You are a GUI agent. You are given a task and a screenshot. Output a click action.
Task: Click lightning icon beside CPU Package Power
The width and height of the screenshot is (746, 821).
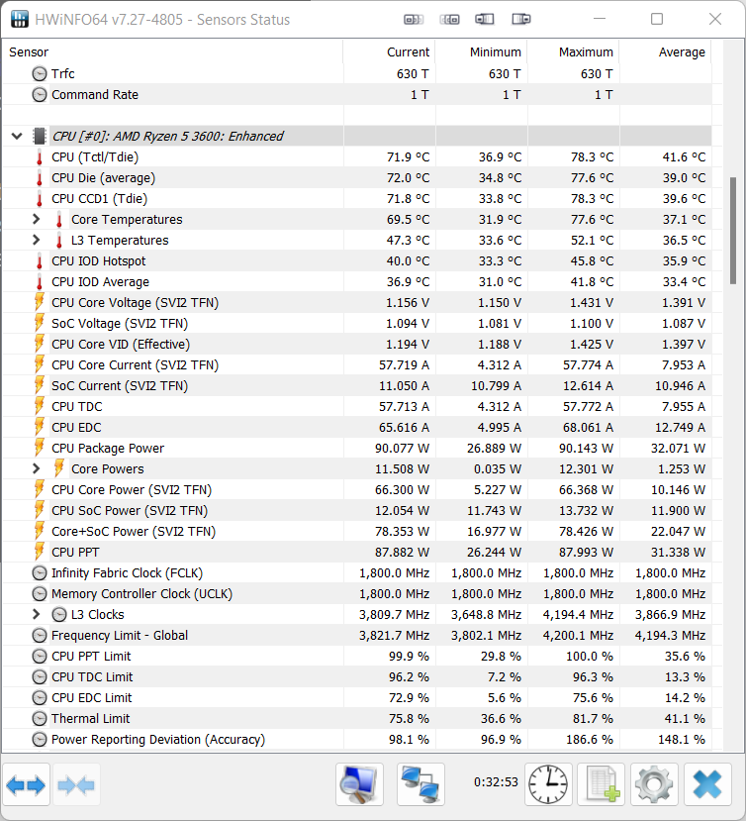click(40, 448)
